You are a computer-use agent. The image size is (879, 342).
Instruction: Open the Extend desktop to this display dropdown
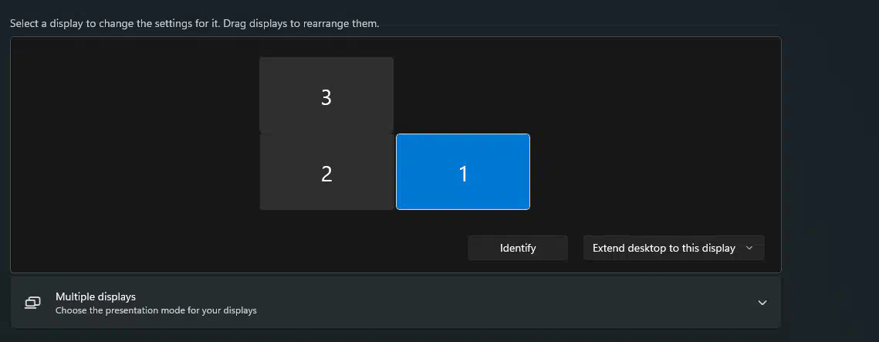click(x=673, y=248)
